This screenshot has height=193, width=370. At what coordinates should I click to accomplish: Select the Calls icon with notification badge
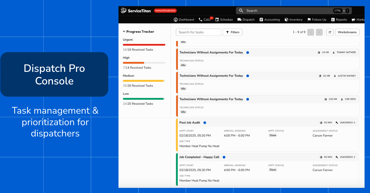201,20
